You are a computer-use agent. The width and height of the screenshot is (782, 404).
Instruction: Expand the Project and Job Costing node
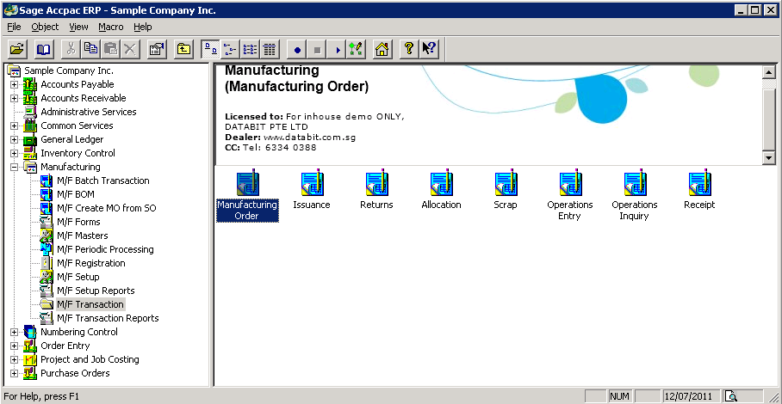pos(14,359)
